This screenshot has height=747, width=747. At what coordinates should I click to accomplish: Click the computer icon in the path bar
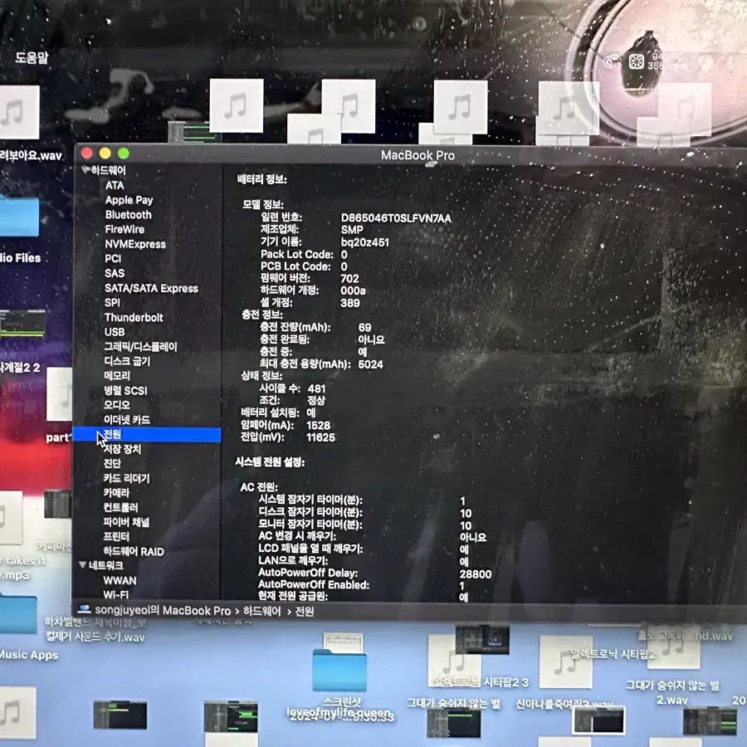coord(85,609)
